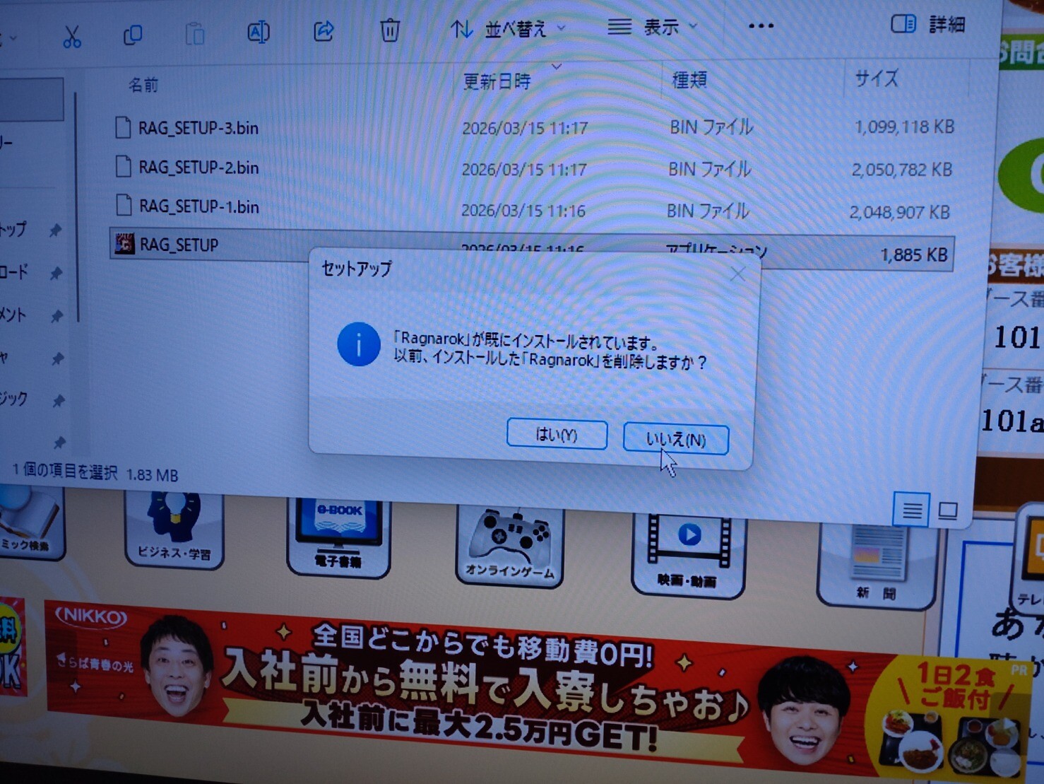
Task: Select the RAG_SETUP-3.bin file
Action: 198,128
